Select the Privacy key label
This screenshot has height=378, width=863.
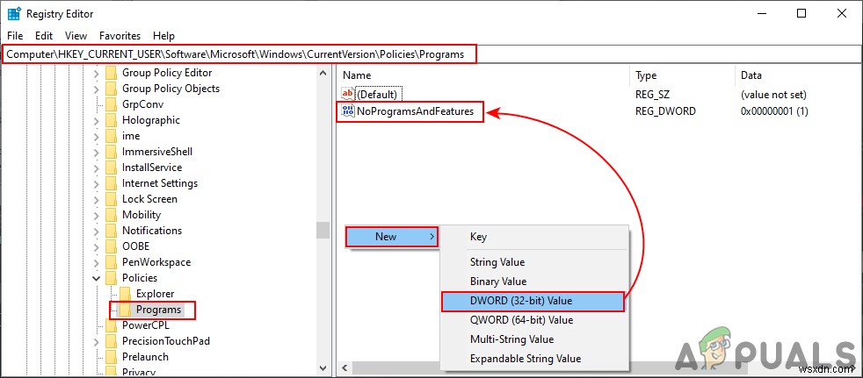[x=139, y=372]
